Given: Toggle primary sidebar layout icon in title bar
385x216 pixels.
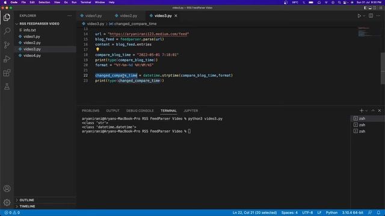Looking at the screenshot, I should click(365, 8).
